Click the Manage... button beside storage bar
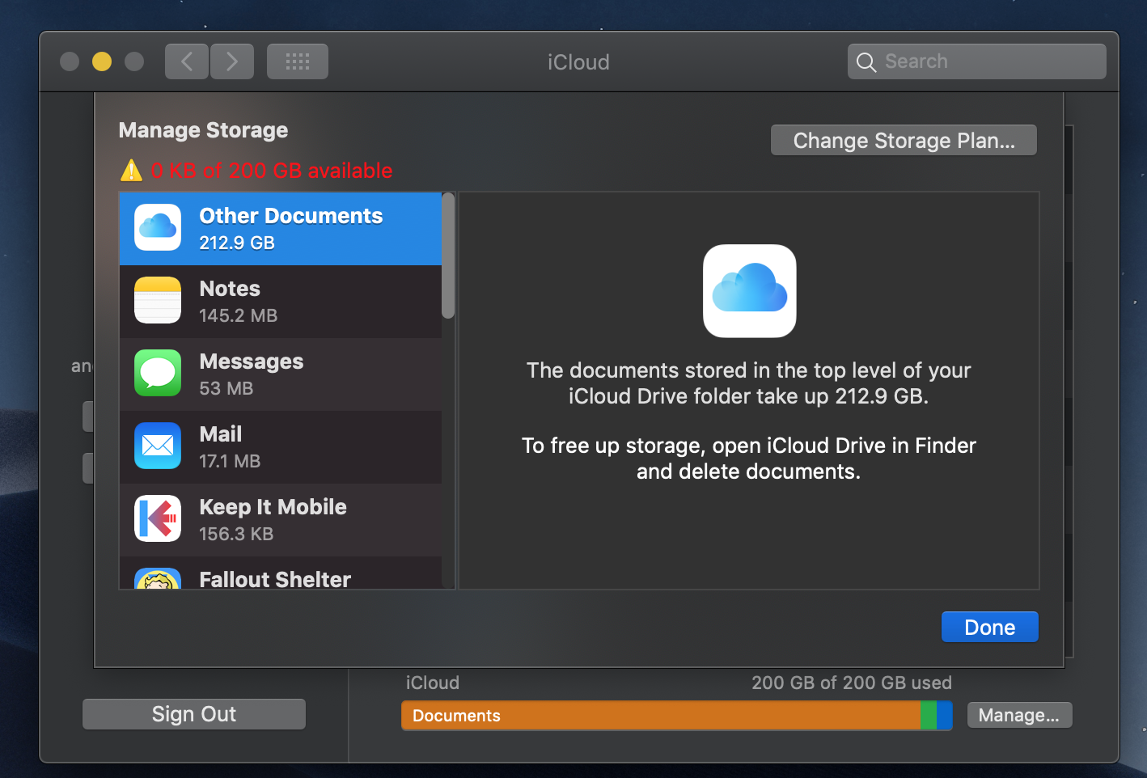 [x=1019, y=715]
